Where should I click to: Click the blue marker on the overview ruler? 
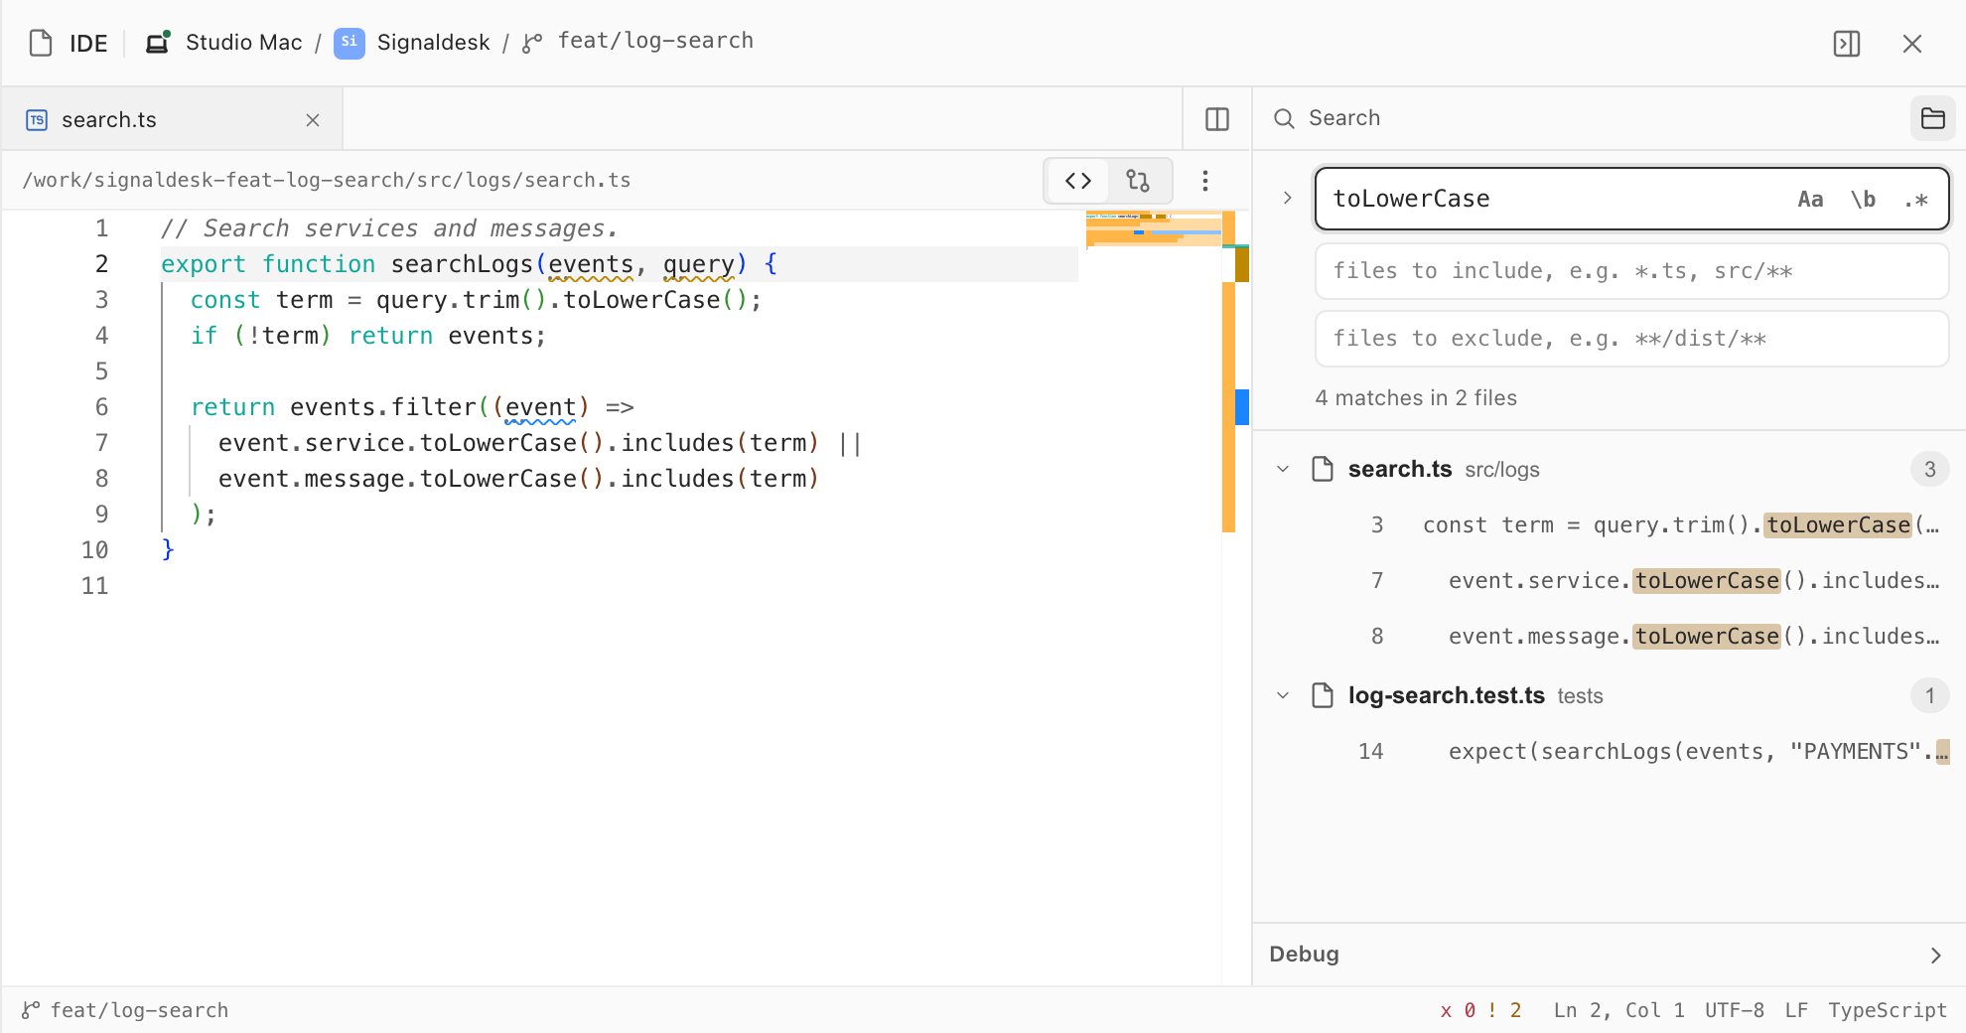pos(1241,407)
